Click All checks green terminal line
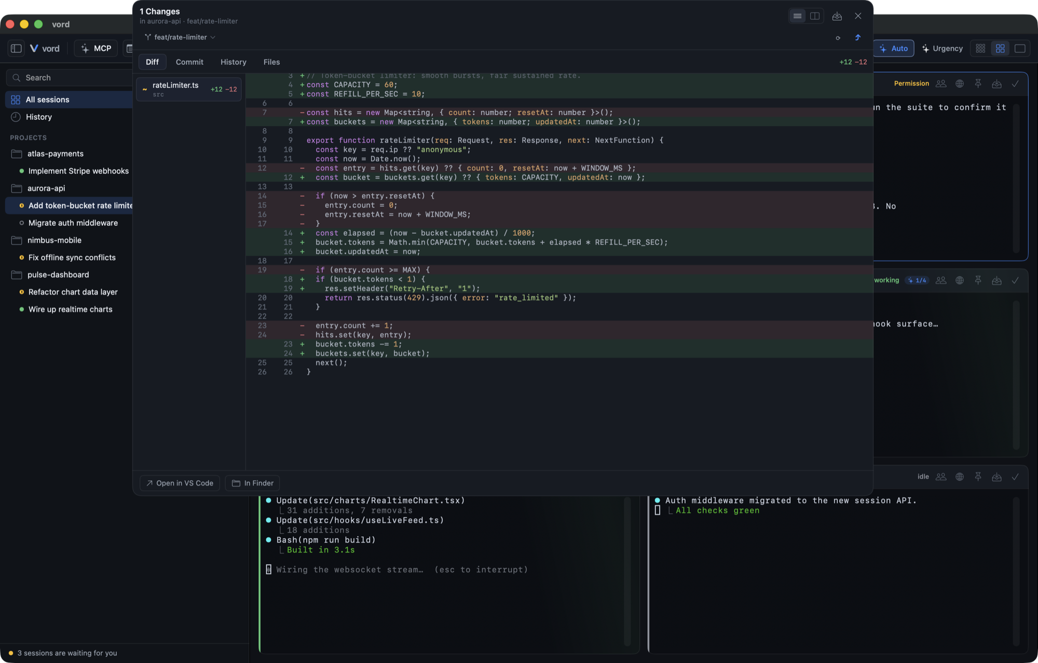 [717, 510]
